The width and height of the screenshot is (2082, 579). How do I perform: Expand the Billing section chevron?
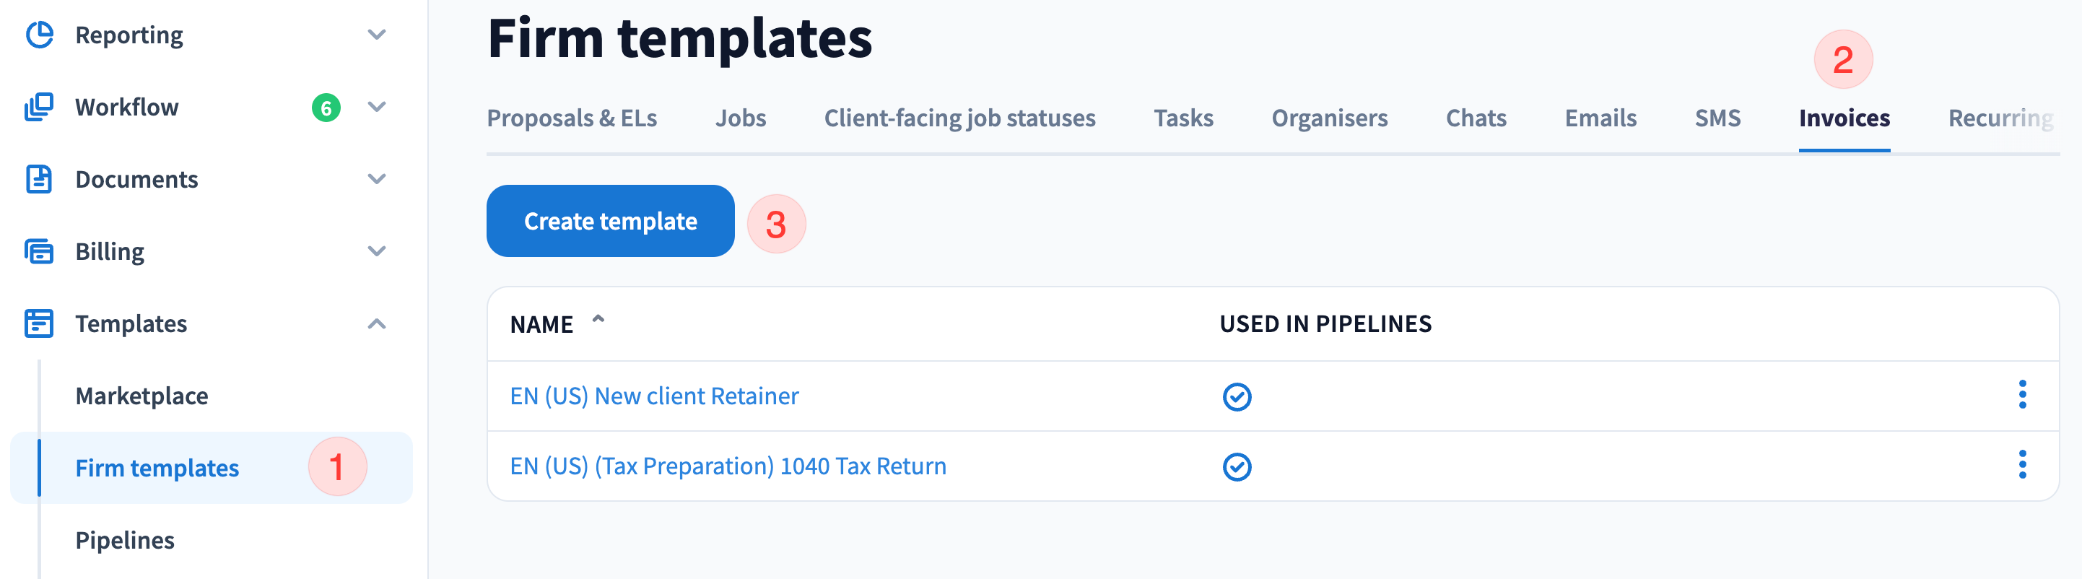(x=377, y=251)
